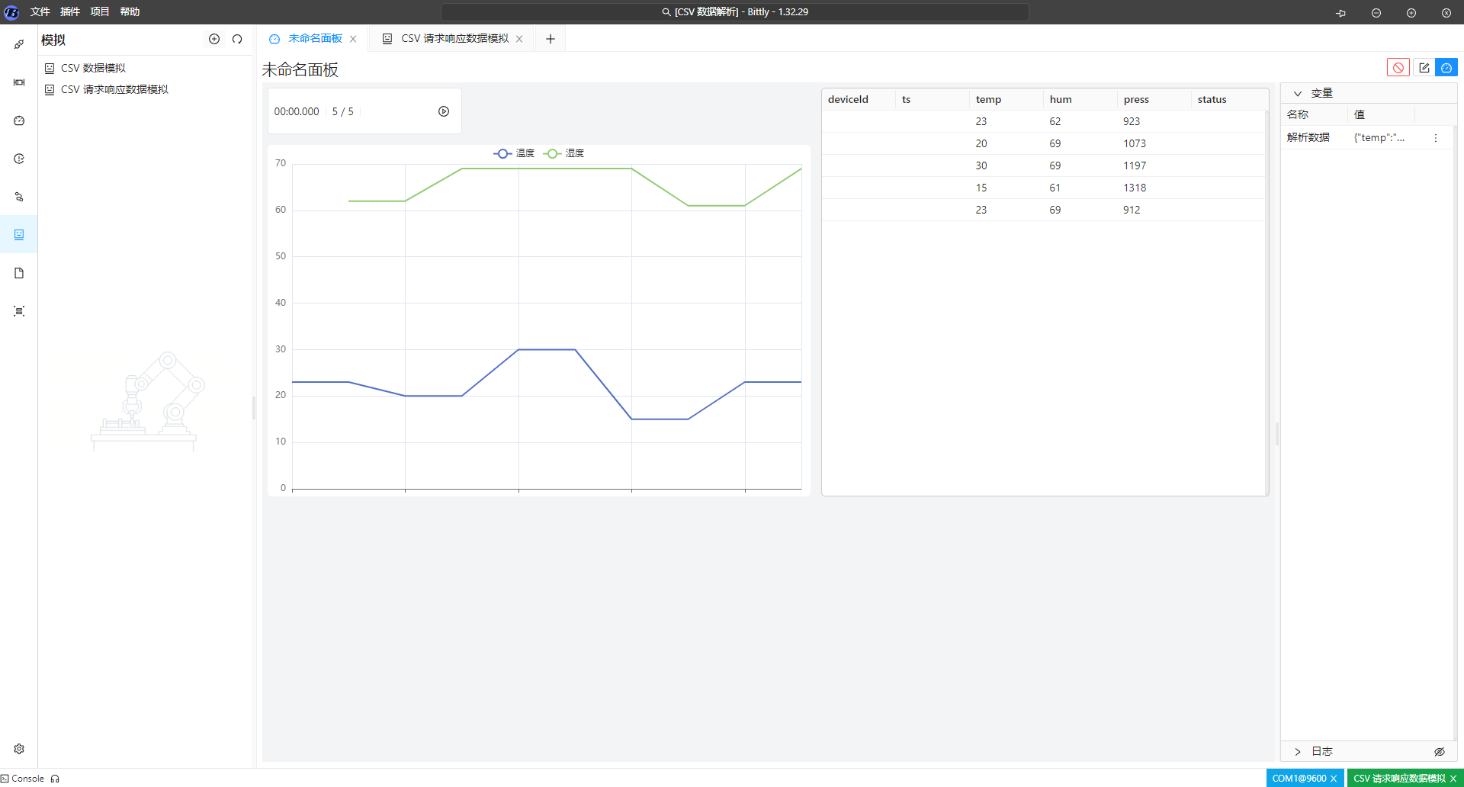Click the play button in the timer widget
This screenshot has width=1464, height=787.
click(x=444, y=111)
